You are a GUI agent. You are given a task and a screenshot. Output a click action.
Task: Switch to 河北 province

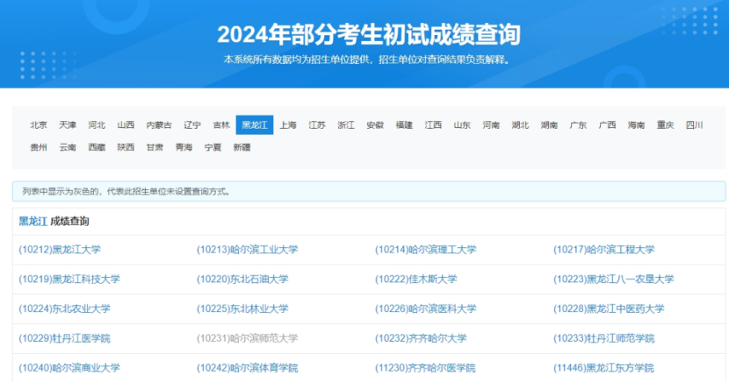(97, 124)
